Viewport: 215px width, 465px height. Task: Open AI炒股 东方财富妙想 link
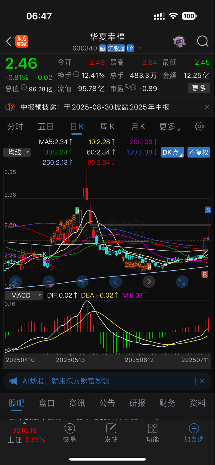66,381
